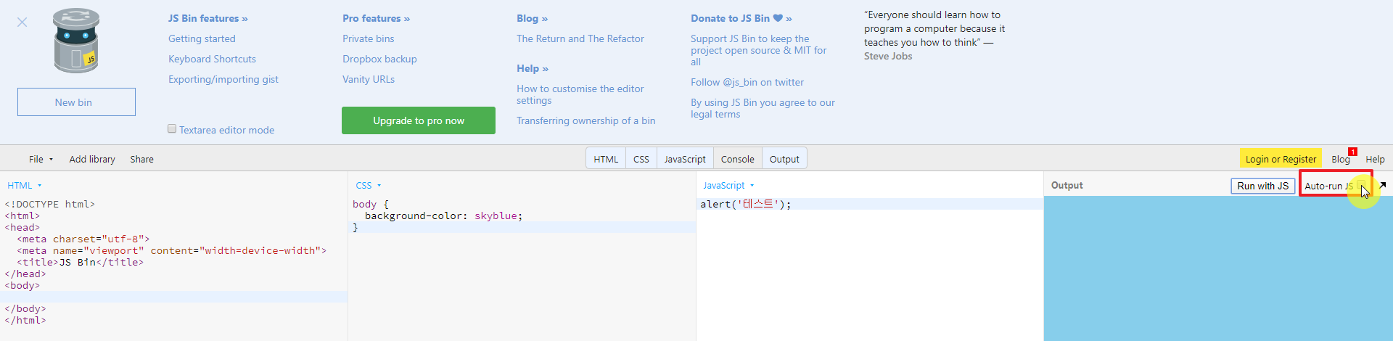This screenshot has height=341, width=1393.
Task: Click the JS Bin robot logo
Action: click(76, 41)
